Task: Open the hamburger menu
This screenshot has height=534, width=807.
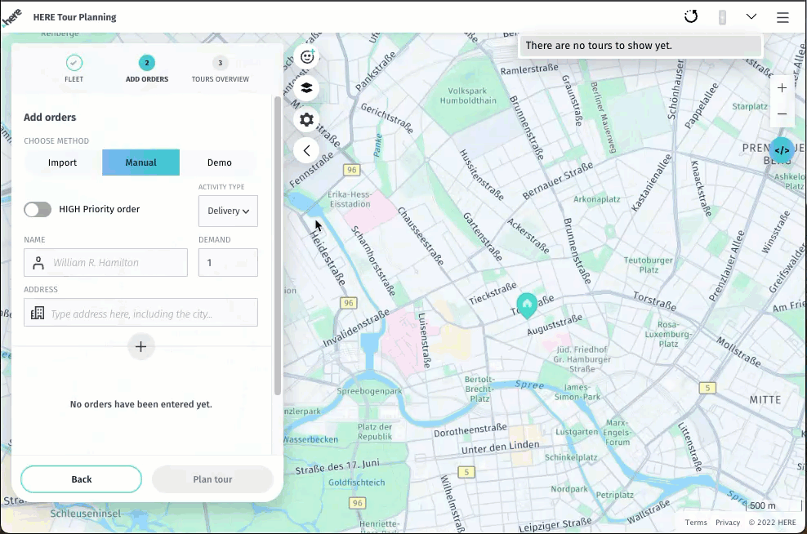Action: coord(782,17)
